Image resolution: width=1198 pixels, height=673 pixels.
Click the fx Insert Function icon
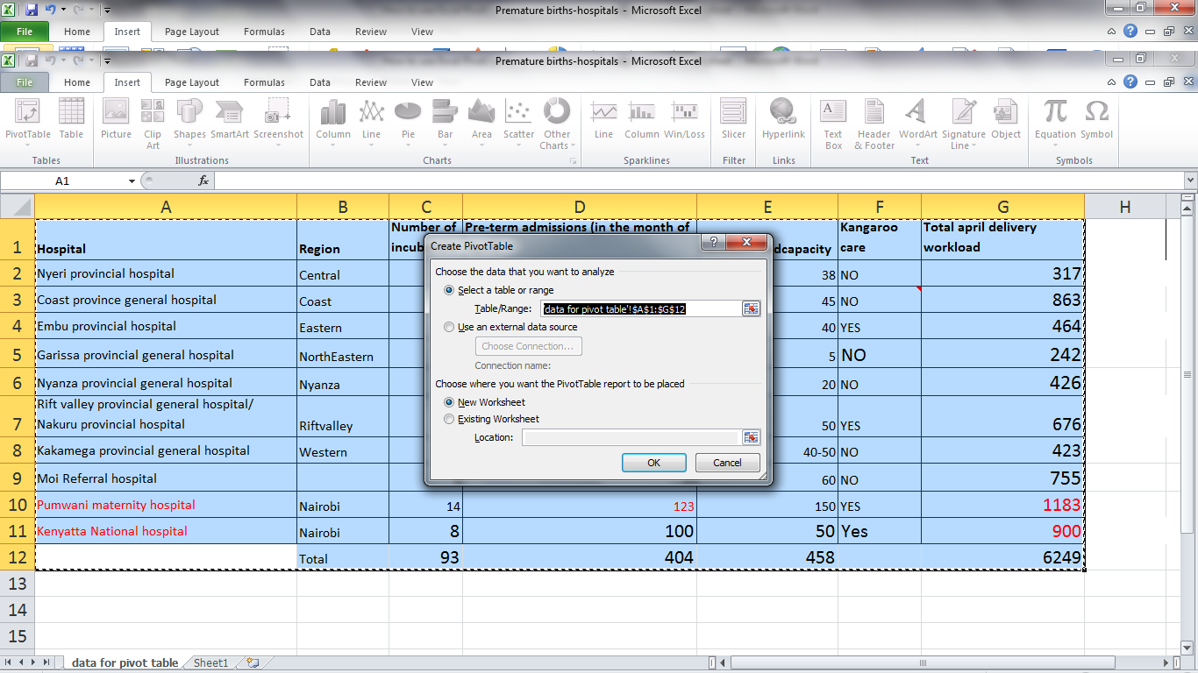[203, 181]
